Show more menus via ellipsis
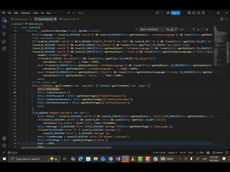The height and width of the screenshot is (172, 230). 56,13
